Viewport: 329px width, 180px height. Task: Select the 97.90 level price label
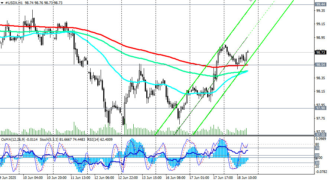320,108
